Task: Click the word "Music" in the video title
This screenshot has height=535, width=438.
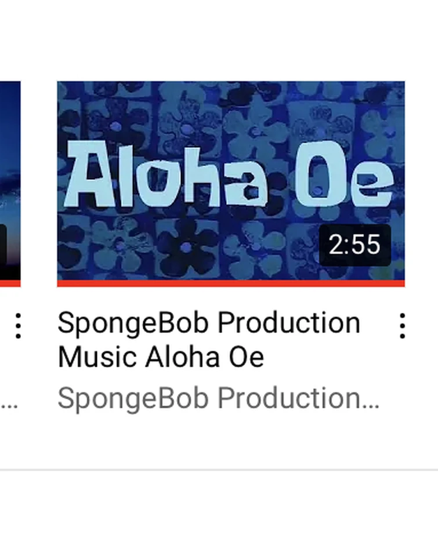Action: point(99,357)
